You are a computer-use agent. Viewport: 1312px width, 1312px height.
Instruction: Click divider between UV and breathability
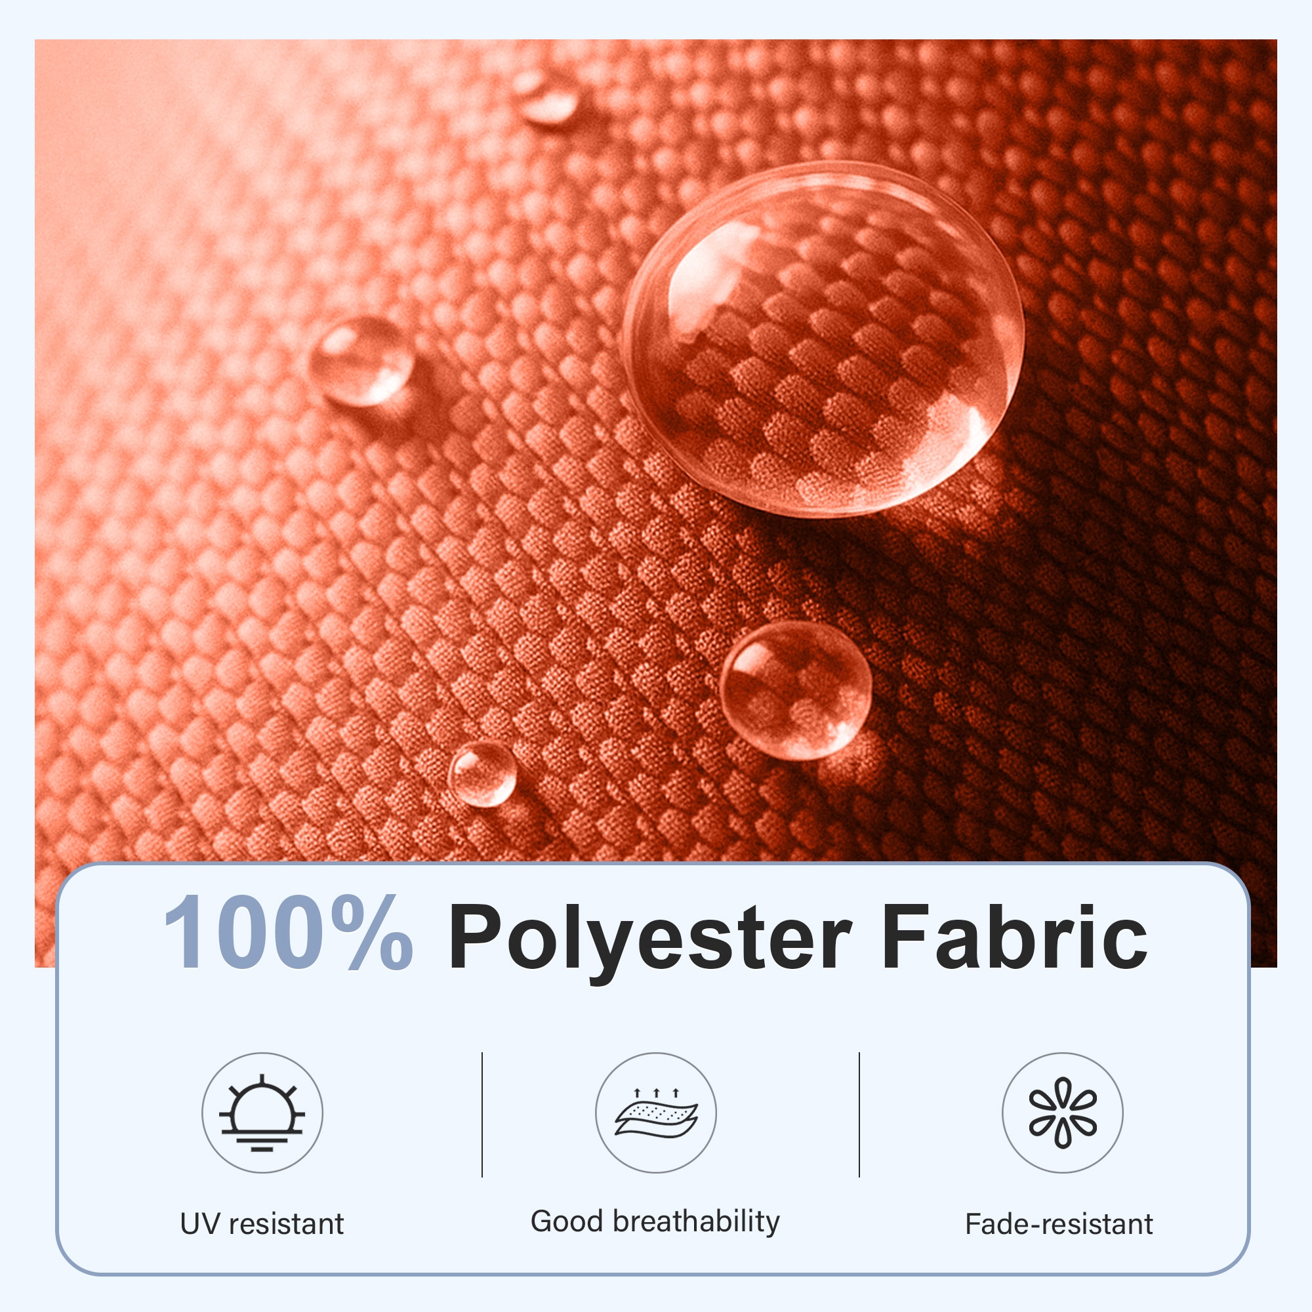tap(482, 1115)
